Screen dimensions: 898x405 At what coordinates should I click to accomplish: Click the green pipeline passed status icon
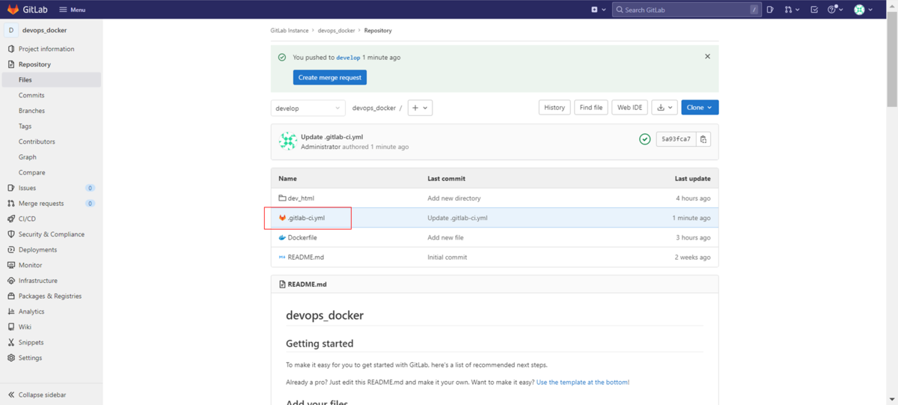[644, 139]
